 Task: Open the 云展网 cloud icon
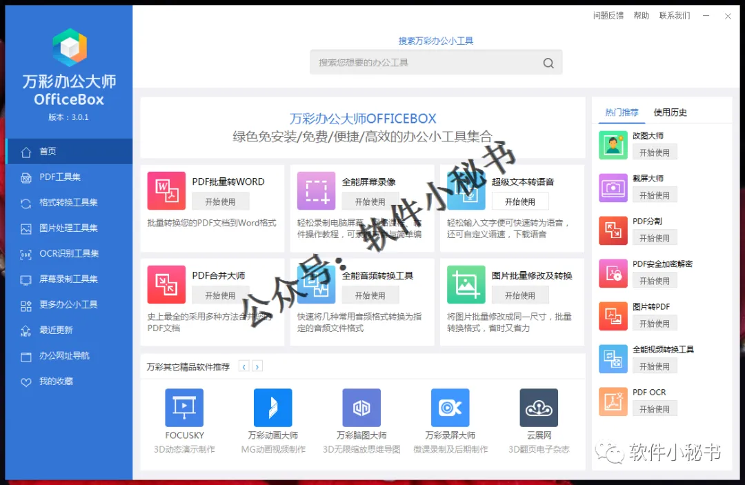(x=539, y=408)
